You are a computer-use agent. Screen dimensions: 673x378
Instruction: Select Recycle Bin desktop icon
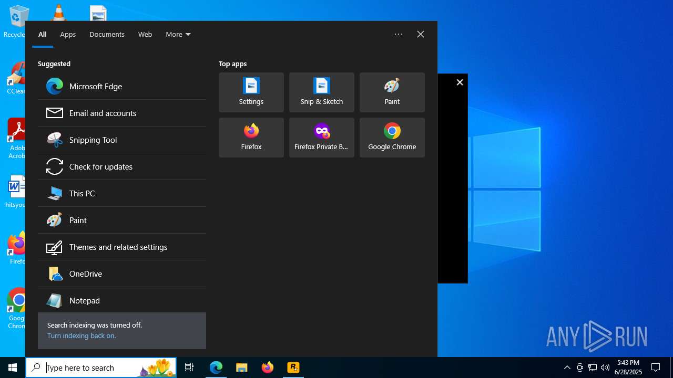pyautogui.click(x=15, y=22)
